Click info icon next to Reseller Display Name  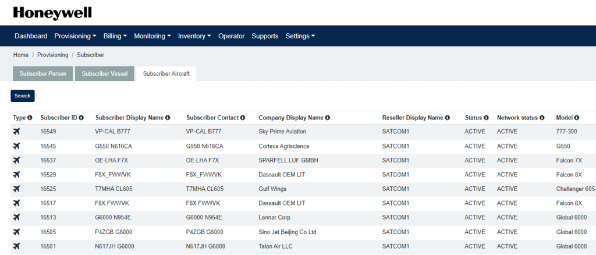[448, 118]
